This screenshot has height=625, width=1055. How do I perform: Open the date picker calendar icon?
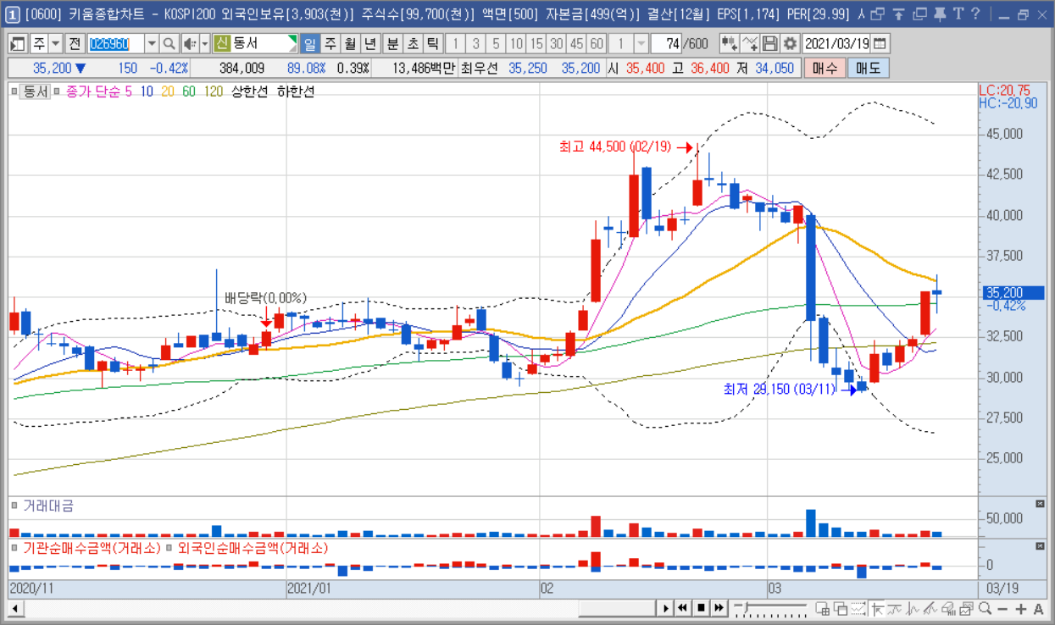(880, 43)
